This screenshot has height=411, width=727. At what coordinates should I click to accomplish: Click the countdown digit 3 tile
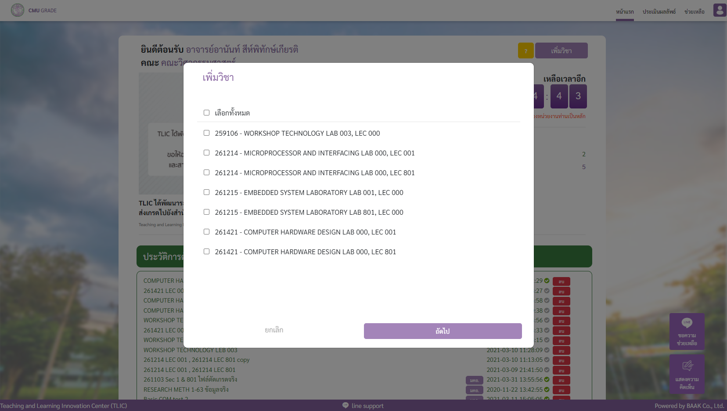(578, 96)
